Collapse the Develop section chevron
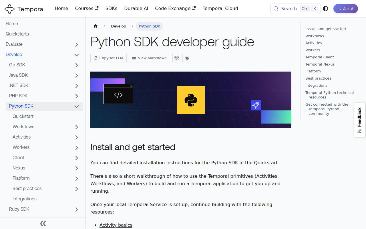Screen dimensions: 366x229 77,55
